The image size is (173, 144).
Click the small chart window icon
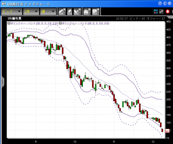point(161,12)
